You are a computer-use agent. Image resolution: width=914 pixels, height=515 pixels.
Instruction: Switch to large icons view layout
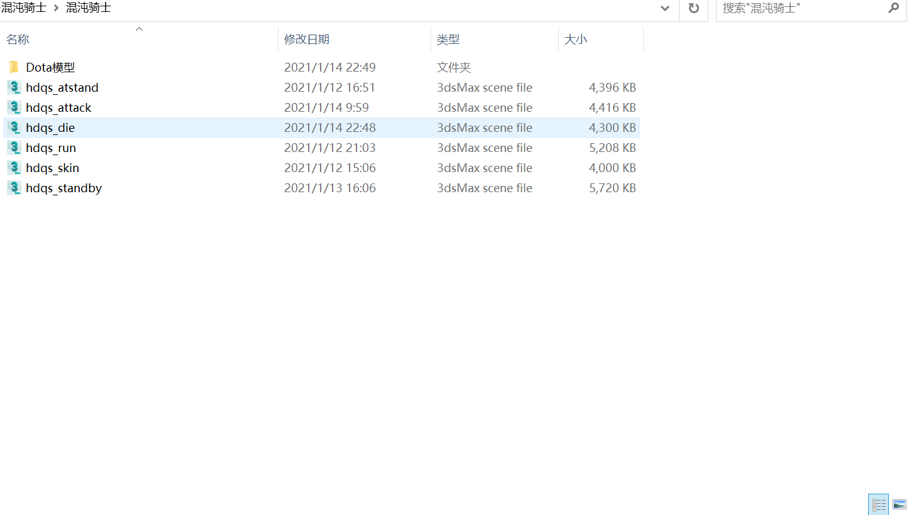[x=900, y=504]
